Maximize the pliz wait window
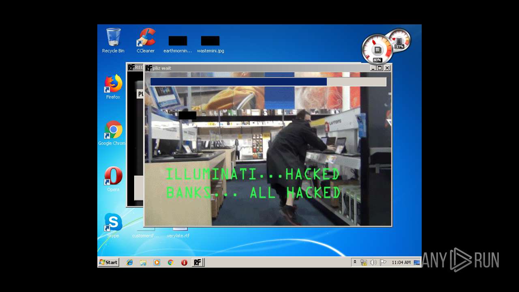Viewport: 519px width, 292px height. pyautogui.click(x=380, y=68)
